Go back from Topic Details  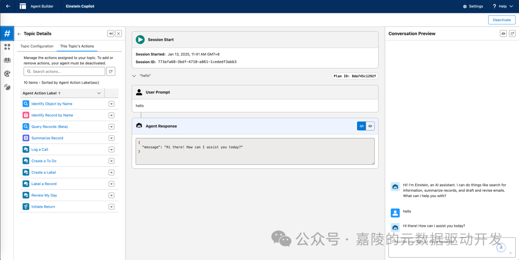(19, 34)
